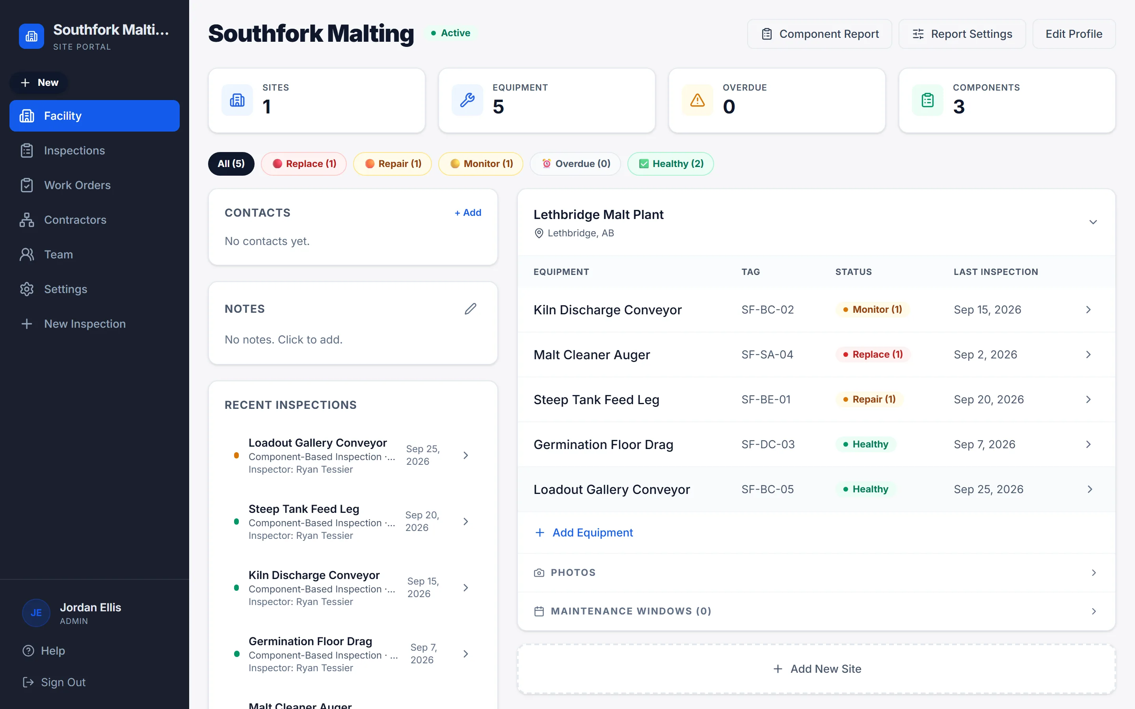Click the Malt Cleaner Auger equipment name in table
This screenshot has height=709, width=1135.
592,354
